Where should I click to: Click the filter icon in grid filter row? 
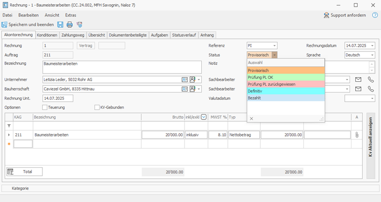[x=9, y=126]
